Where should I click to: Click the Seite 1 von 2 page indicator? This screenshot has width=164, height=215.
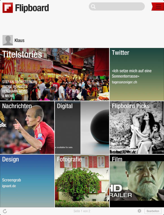coord(82,211)
